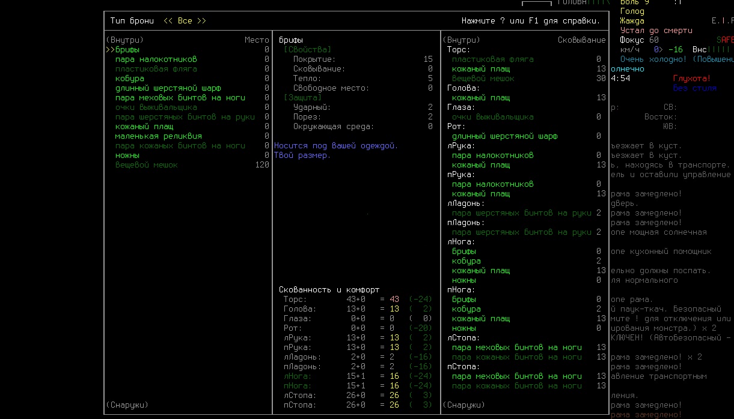This screenshot has height=419, width=734.
Task: Click the Глаза: 0+0 encumbrance row
Action: pos(358,318)
